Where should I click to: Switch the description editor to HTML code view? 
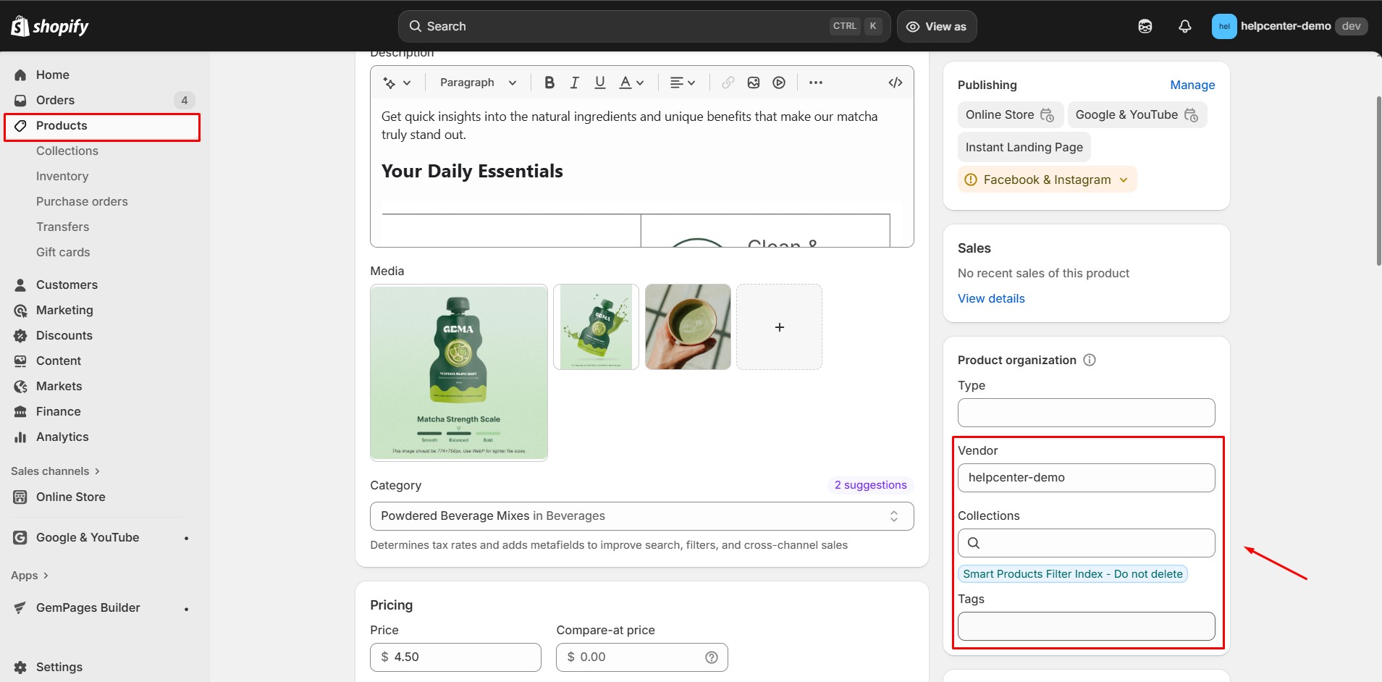tap(896, 83)
